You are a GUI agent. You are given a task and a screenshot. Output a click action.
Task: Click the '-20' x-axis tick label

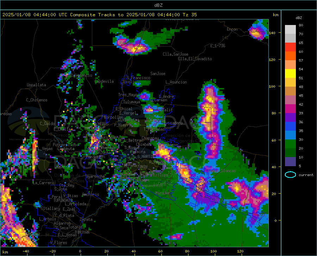point(52,251)
